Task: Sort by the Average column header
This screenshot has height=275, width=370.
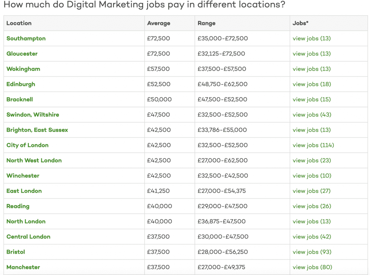Action: (158, 23)
